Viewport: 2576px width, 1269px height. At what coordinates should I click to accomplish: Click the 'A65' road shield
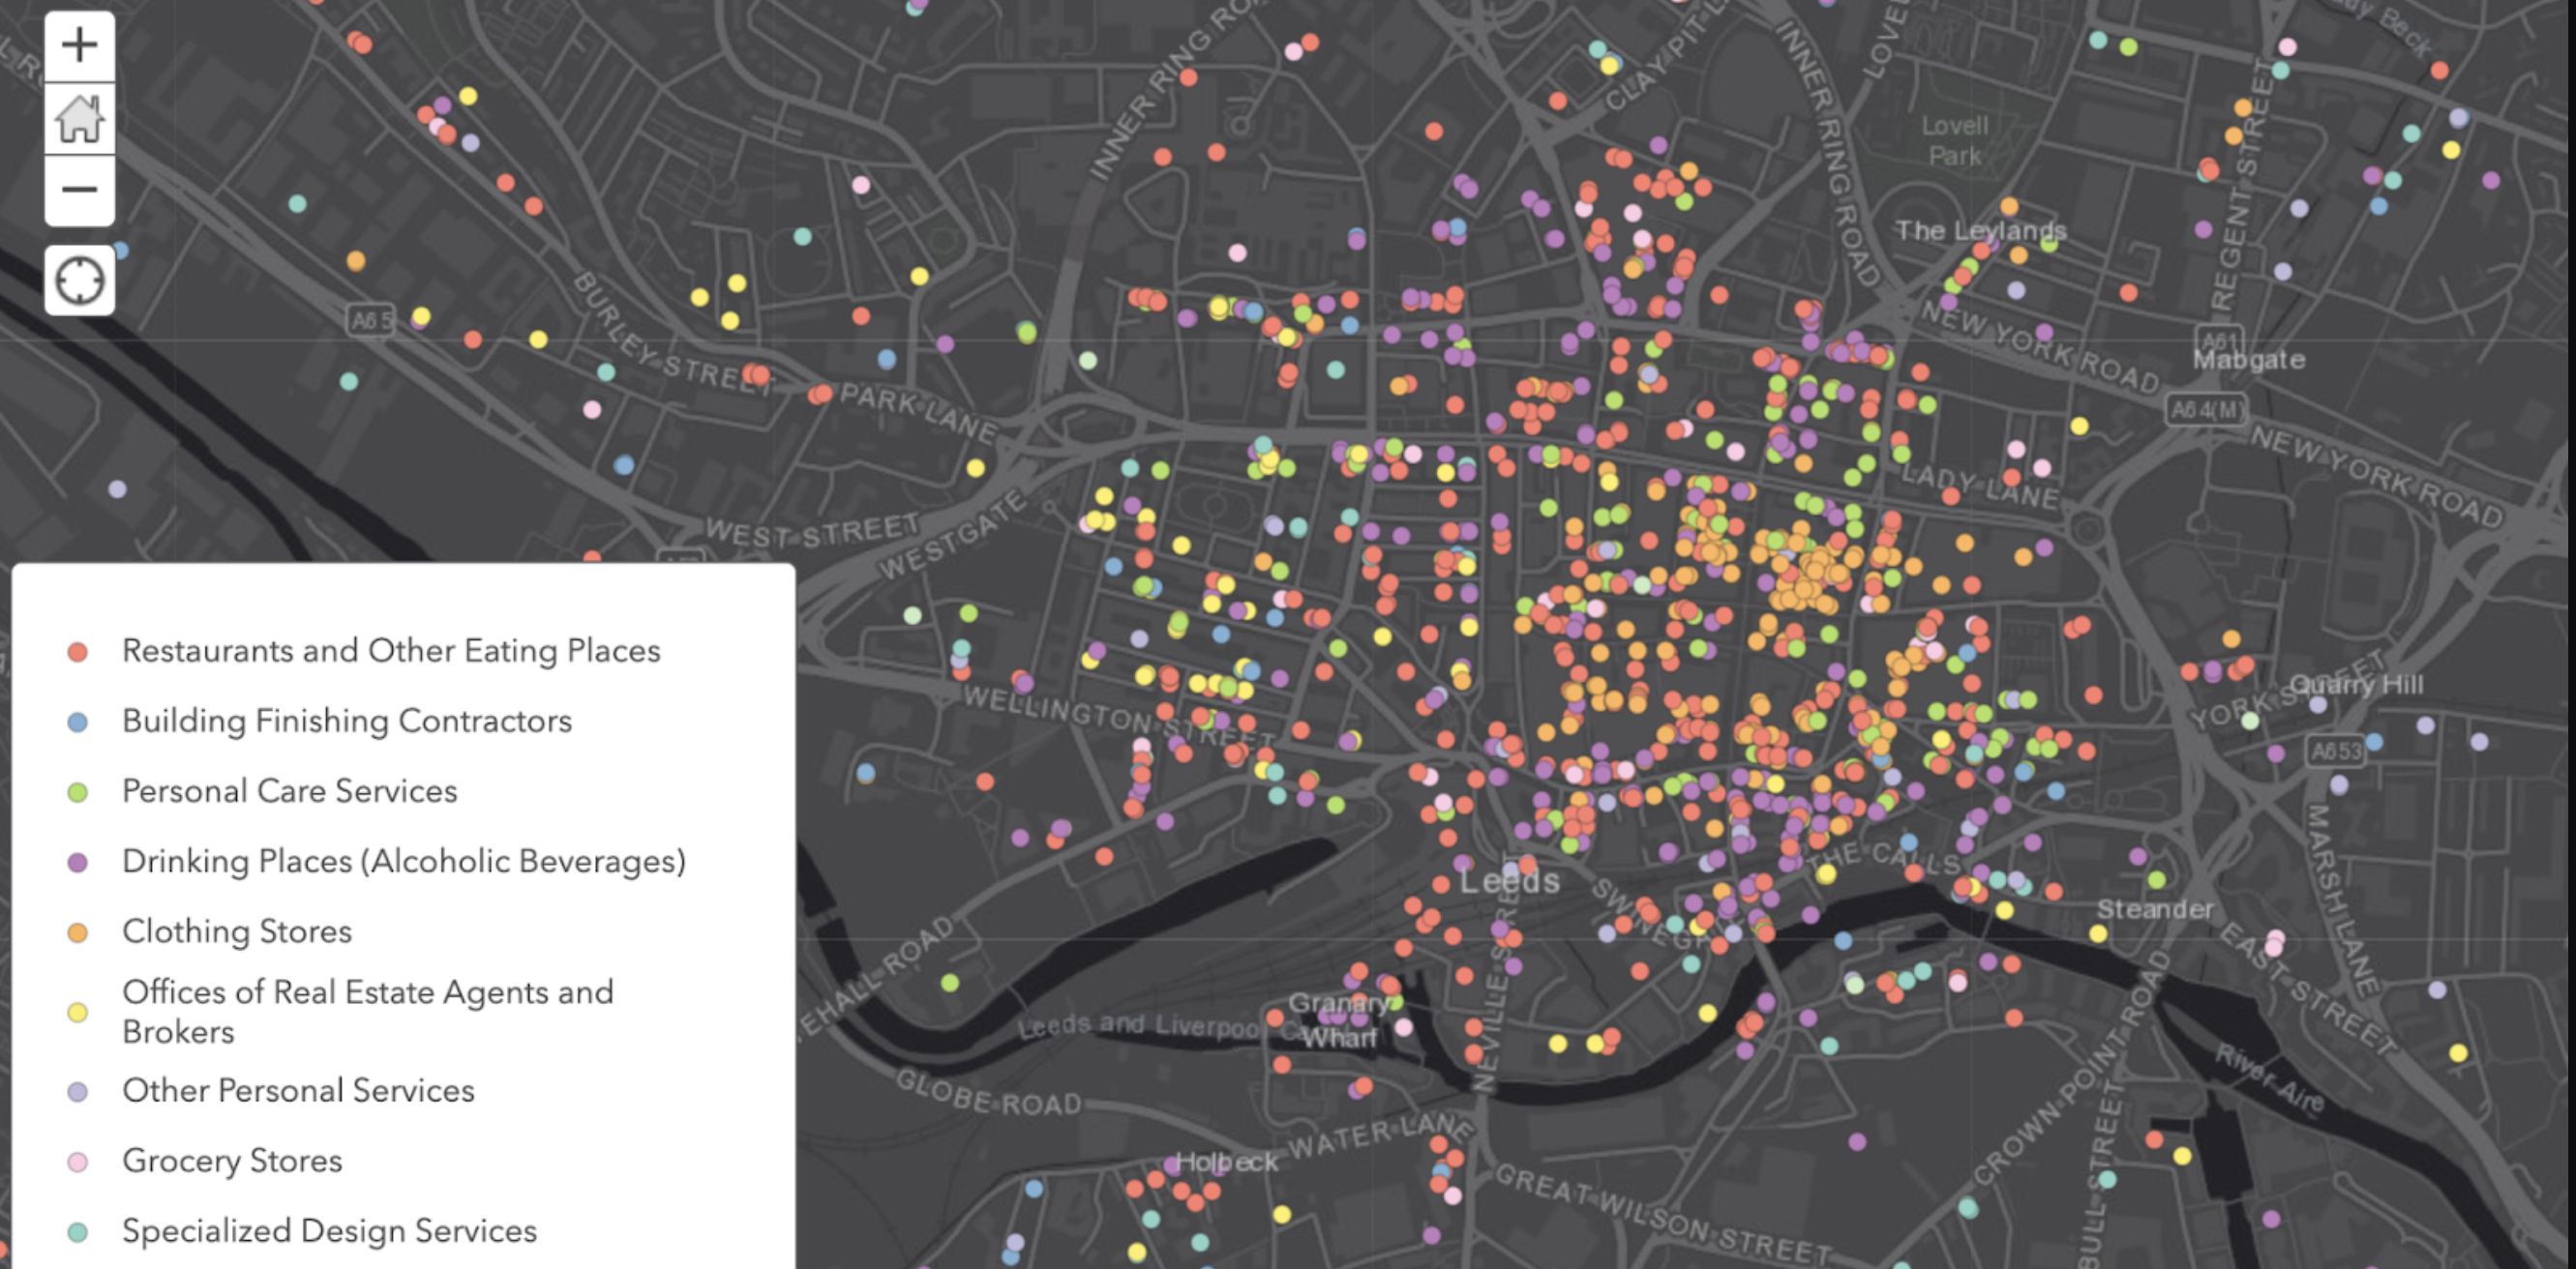coord(371,321)
